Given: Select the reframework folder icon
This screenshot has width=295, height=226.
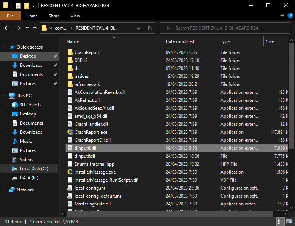Looking at the screenshot, I should pos(70,84).
